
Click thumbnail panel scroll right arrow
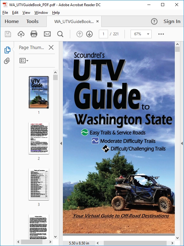50,242
